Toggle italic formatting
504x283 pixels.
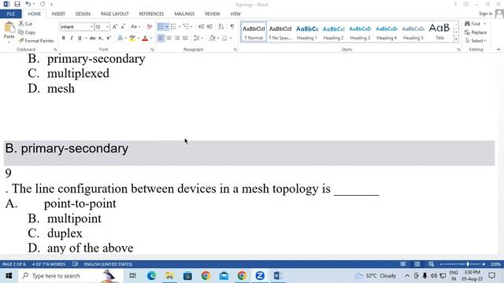click(72, 39)
